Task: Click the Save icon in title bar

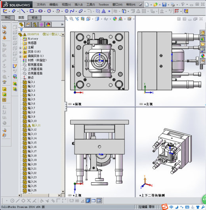Action: point(164,4)
